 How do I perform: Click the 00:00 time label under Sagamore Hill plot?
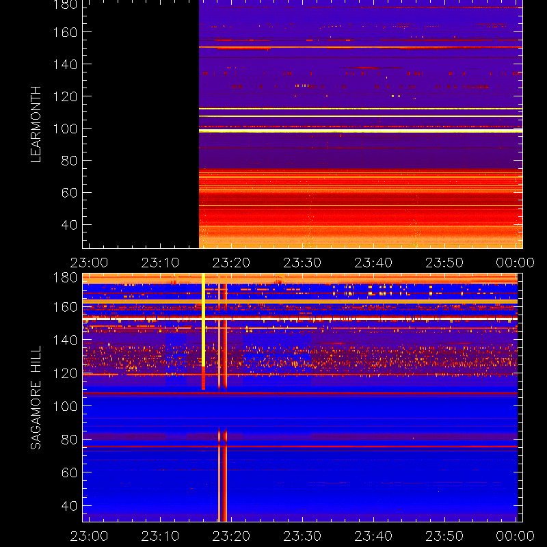(516, 536)
